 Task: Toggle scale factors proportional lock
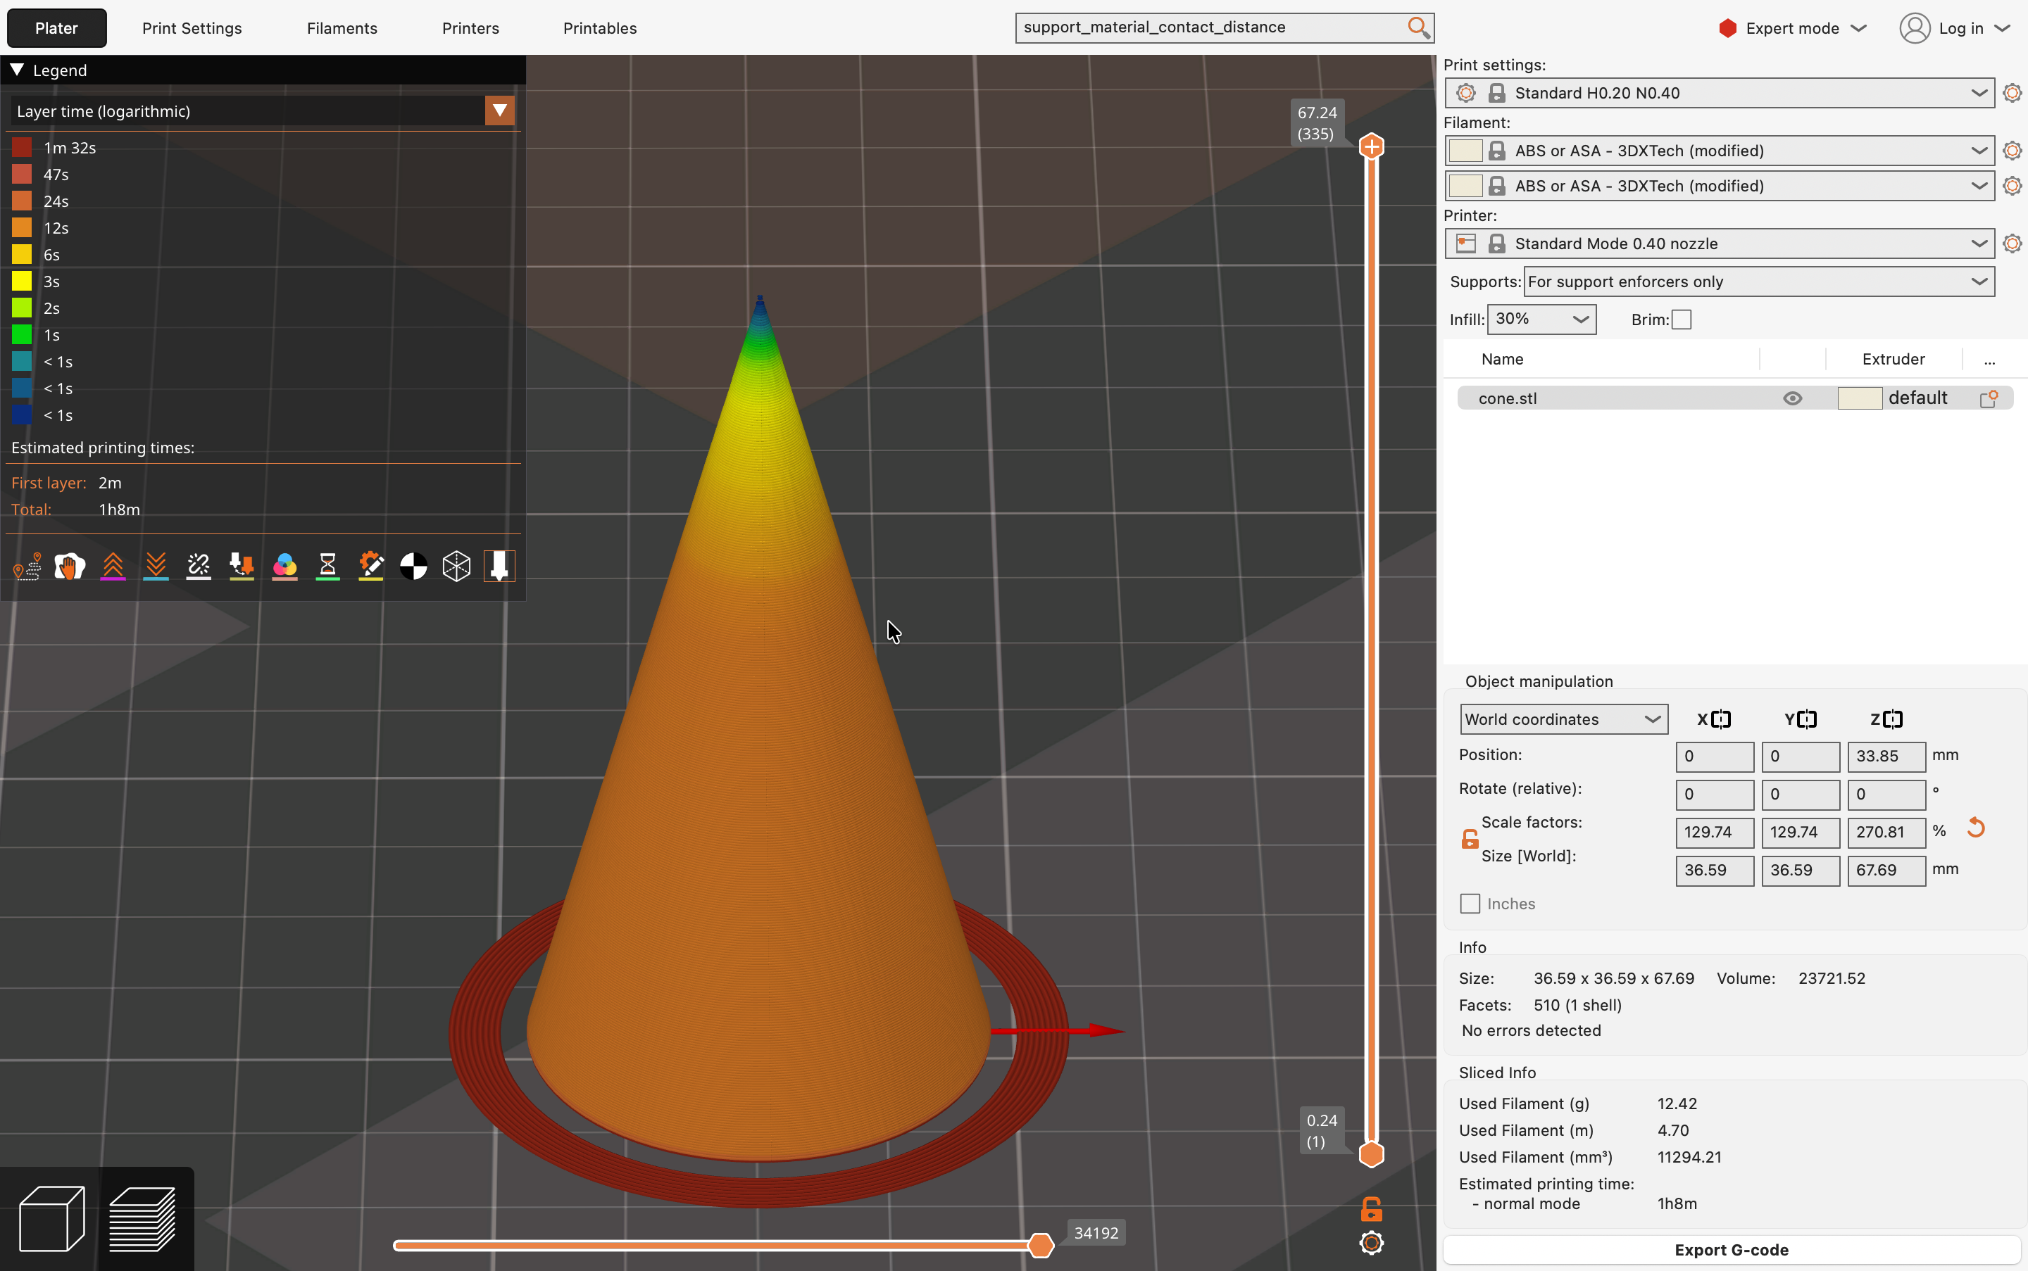(x=1470, y=839)
